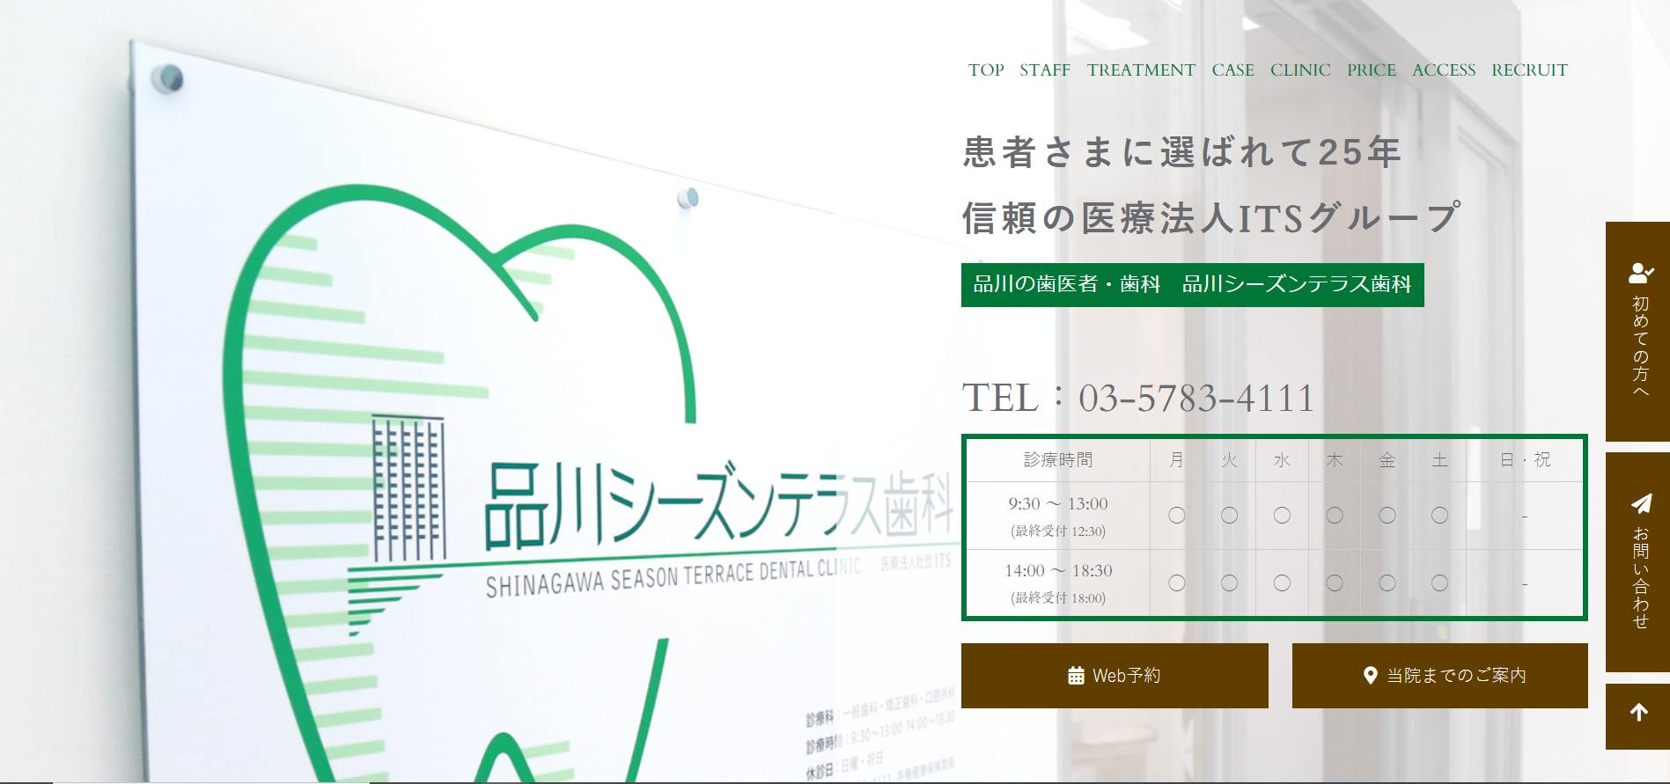Screen dimensions: 1670x784
Task: Click the map pin icon in 当院までのご案内
Action: tap(1370, 676)
